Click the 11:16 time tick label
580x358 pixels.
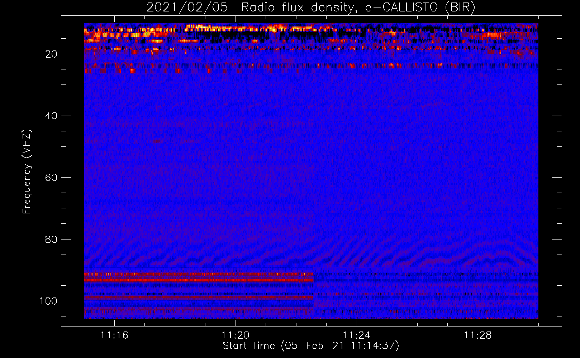pos(114,335)
